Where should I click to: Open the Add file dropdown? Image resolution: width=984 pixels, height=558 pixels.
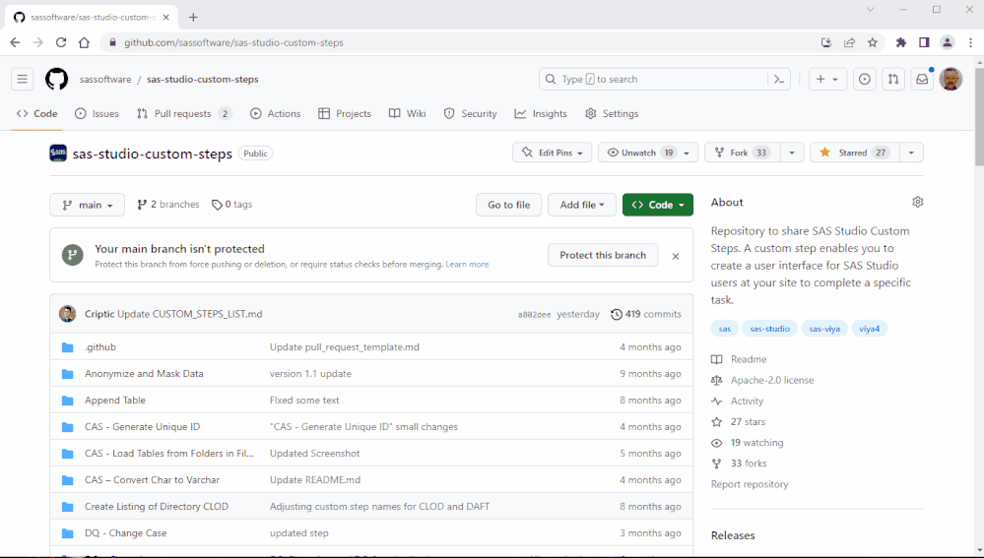(582, 205)
